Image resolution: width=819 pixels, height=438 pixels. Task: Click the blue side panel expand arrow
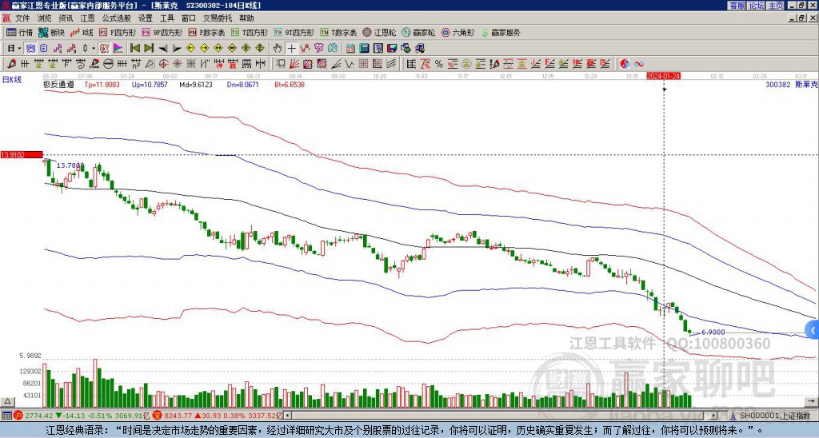pyautogui.click(x=813, y=330)
